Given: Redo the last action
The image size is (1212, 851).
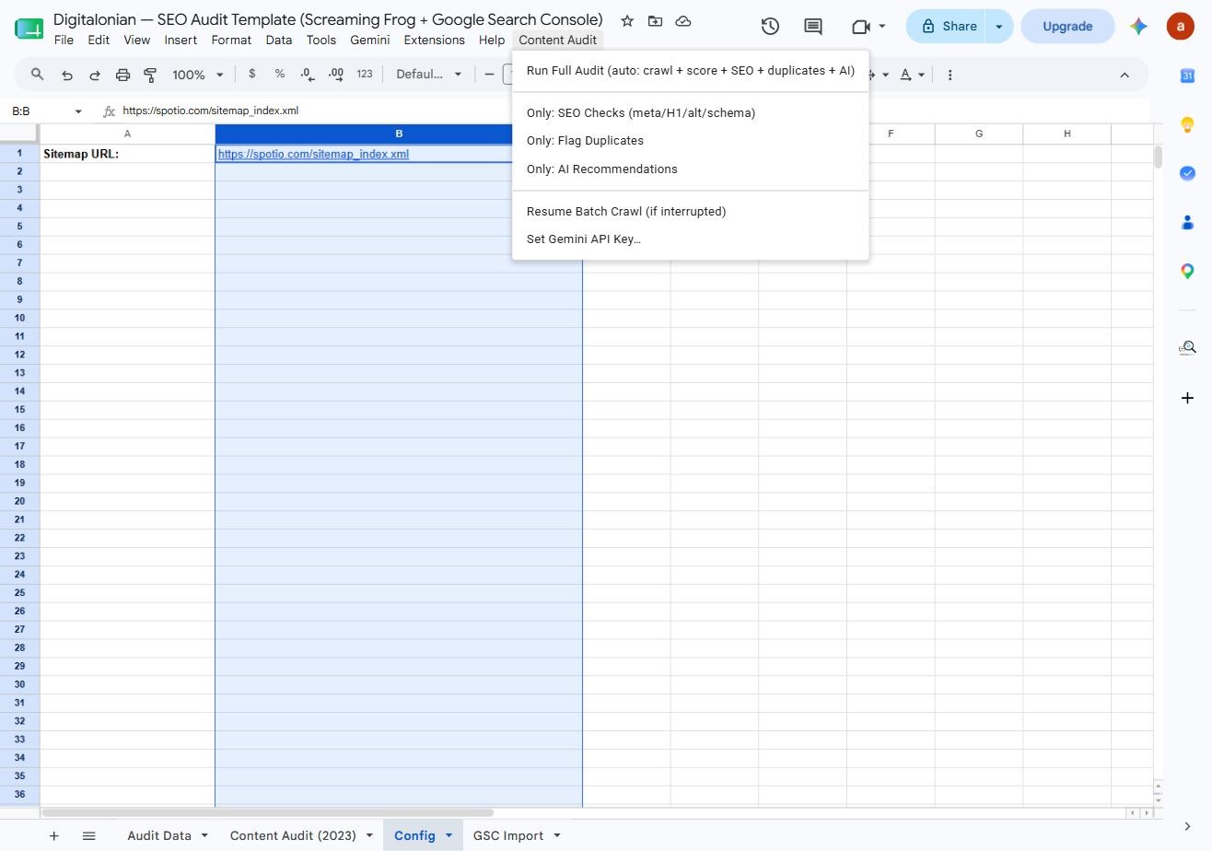Looking at the screenshot, I should [94, 75].
